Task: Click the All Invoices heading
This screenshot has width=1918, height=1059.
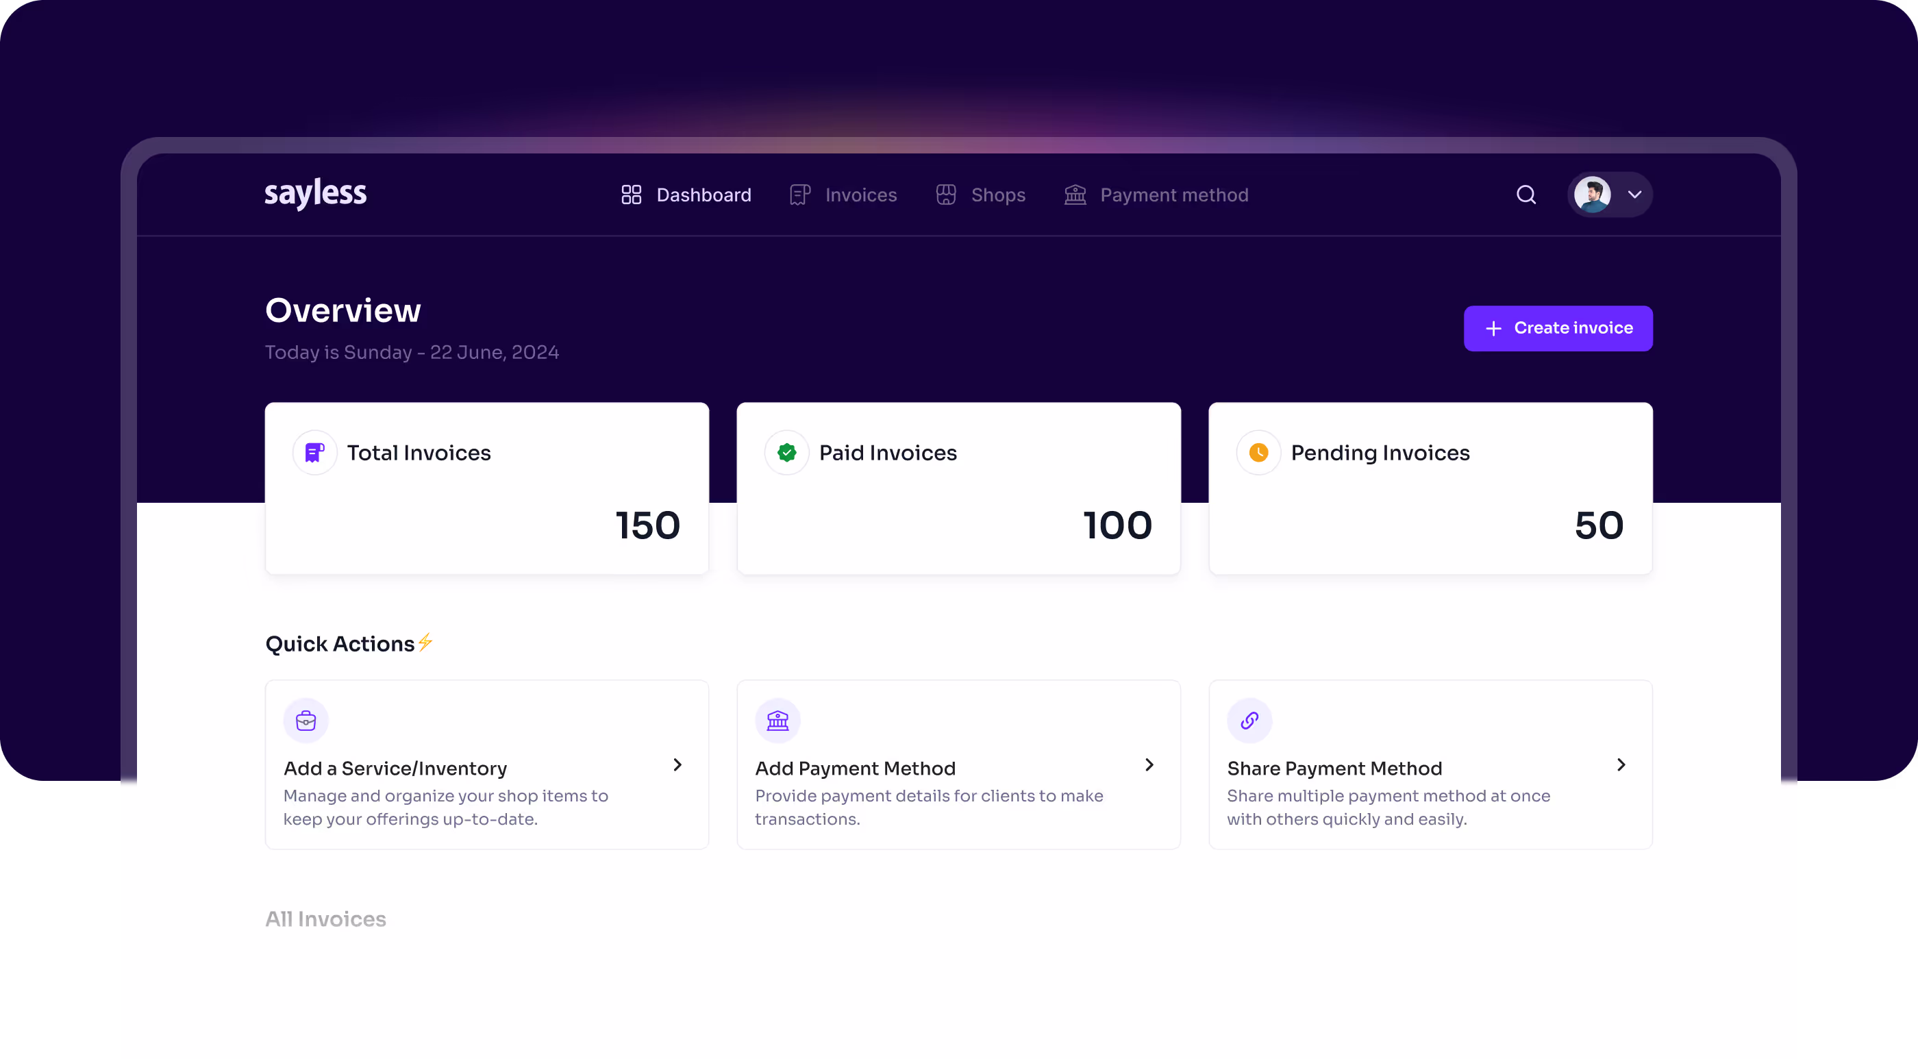Action: pos(325,919)
